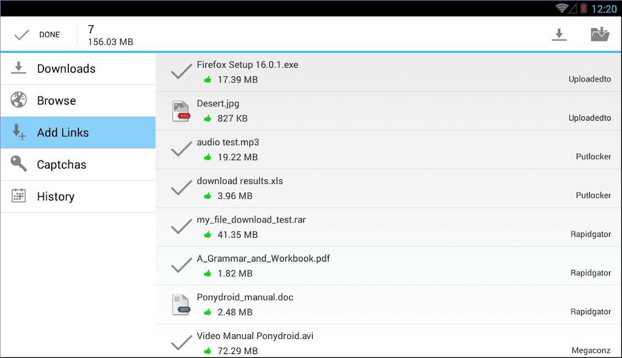
Task: Click the Browse globe icon
Action: 19,100
